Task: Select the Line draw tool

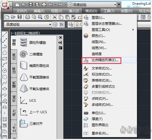Action: 5,34
